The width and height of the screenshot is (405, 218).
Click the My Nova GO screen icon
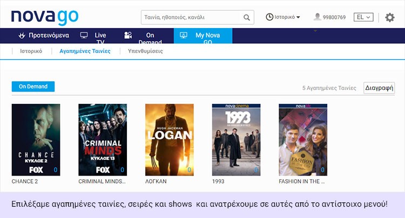click(x=184, y=36)
